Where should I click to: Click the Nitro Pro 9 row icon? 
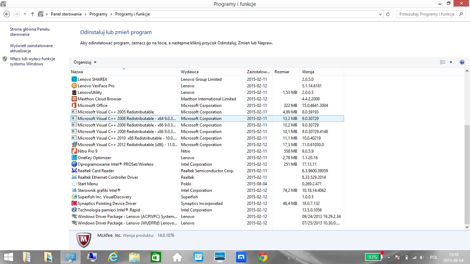[x=74, y=151]
